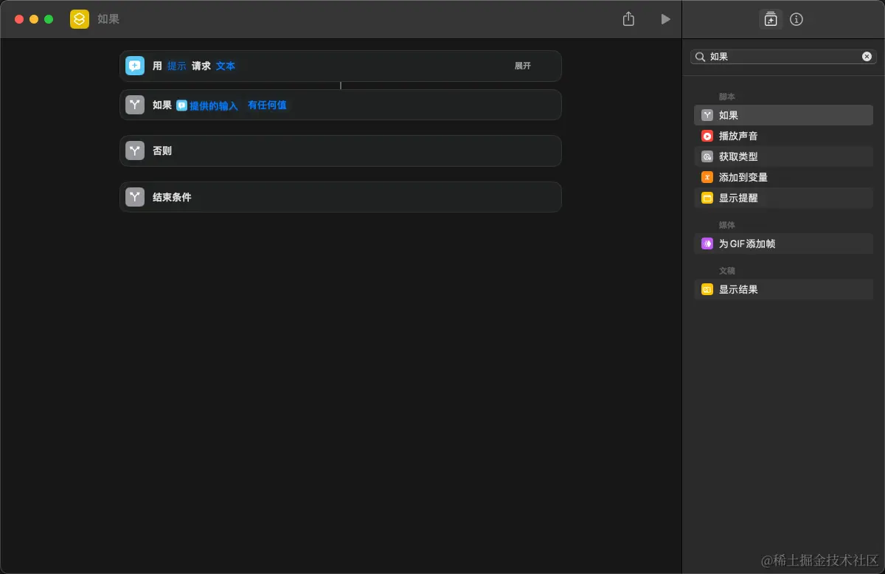Change the 有任何值 condition
Image resolution: width=885 pixels, height=574 pixels.
point(267,106)
